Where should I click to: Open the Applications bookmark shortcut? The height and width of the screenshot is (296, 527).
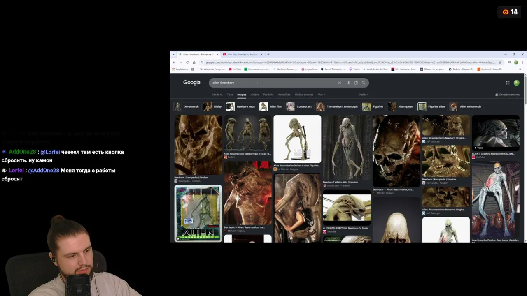tap(180, 69)
